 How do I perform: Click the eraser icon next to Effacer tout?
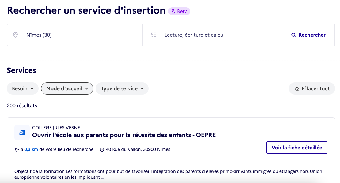[x=297, y=88]
